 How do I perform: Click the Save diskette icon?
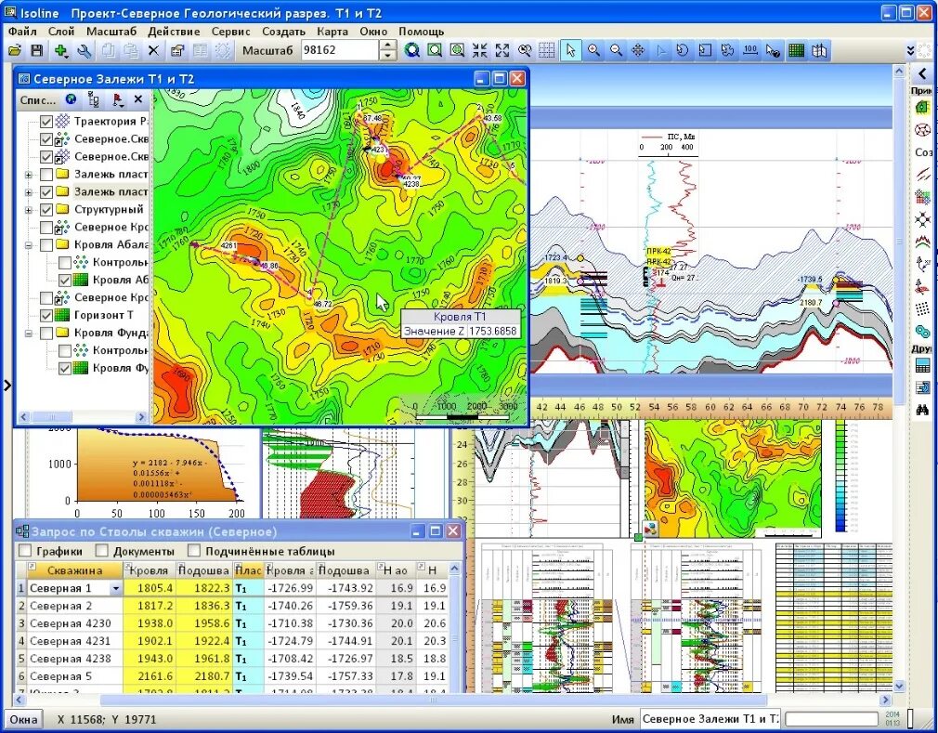click(x=37, y=51)
